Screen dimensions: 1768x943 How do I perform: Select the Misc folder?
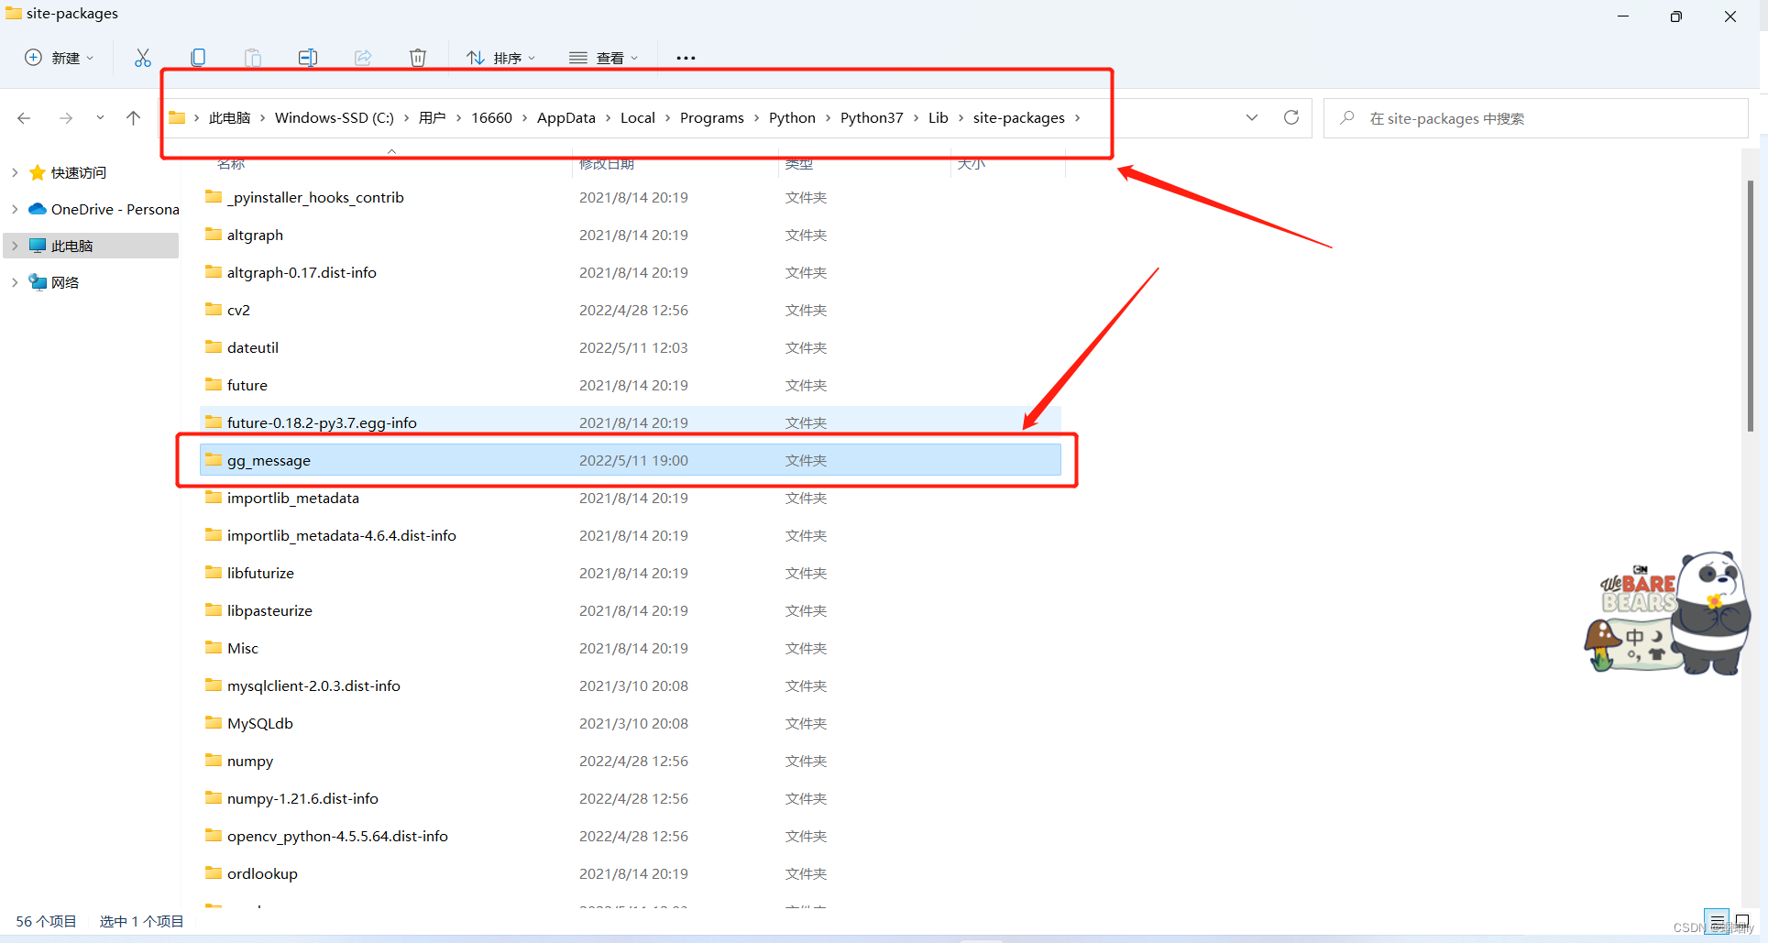pos(630,648)
